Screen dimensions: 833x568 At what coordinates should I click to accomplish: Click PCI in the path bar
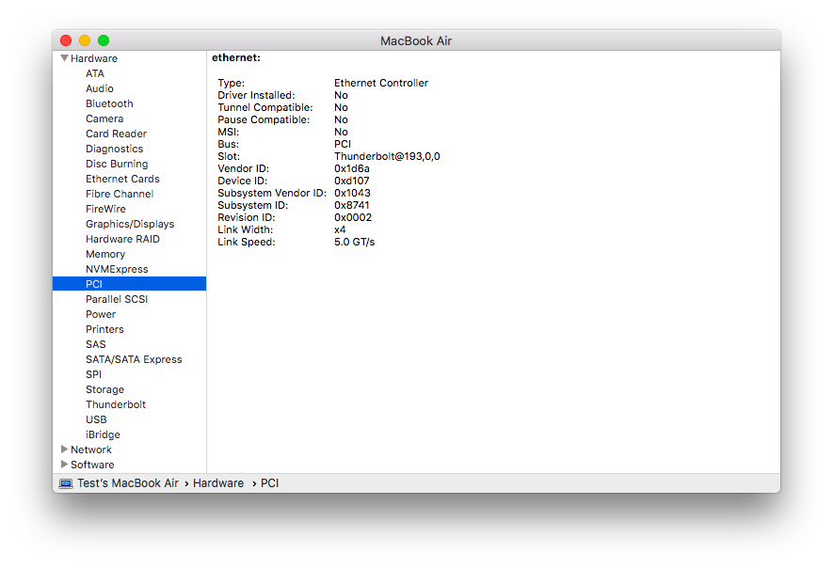coord(269,483)
